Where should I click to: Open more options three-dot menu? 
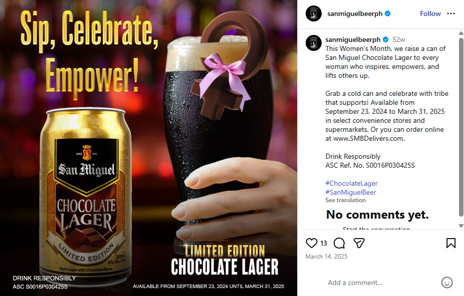coord(451,13)
